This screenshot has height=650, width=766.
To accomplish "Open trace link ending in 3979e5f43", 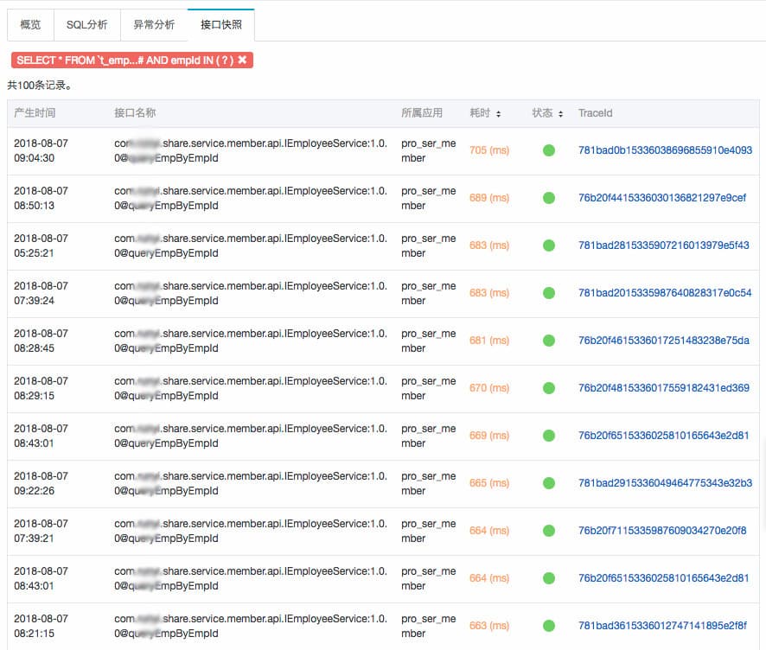I will coord(663,245).
